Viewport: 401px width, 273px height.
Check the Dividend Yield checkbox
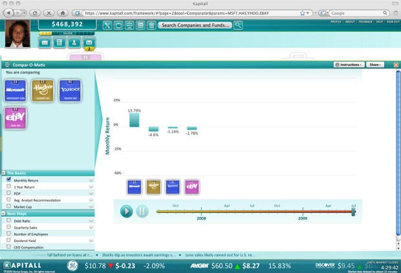pos(8,239)
